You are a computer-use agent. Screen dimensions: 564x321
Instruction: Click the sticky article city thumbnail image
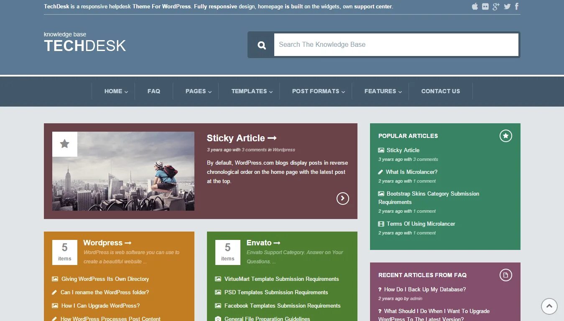(x=123, y=171)
